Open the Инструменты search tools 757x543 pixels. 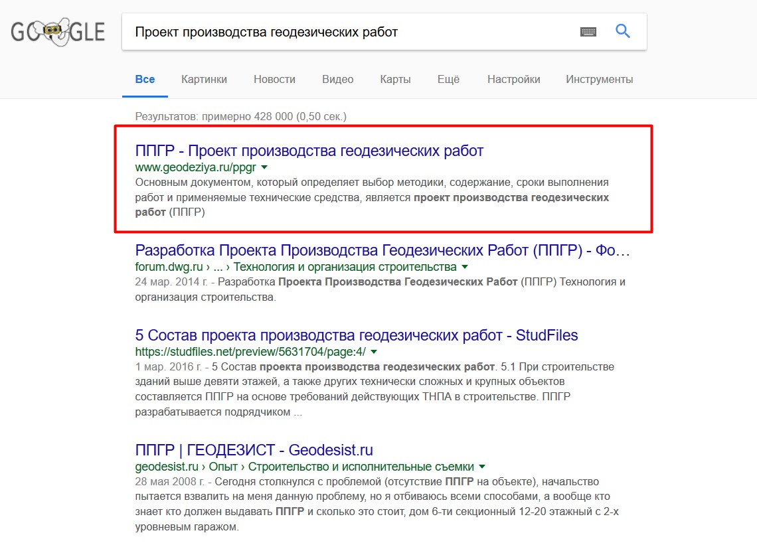tap(599, 80)
